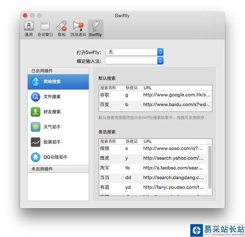Select the 好友搜索 plugin label
This screenshot has width=245, height=237.
pos(52,112)
